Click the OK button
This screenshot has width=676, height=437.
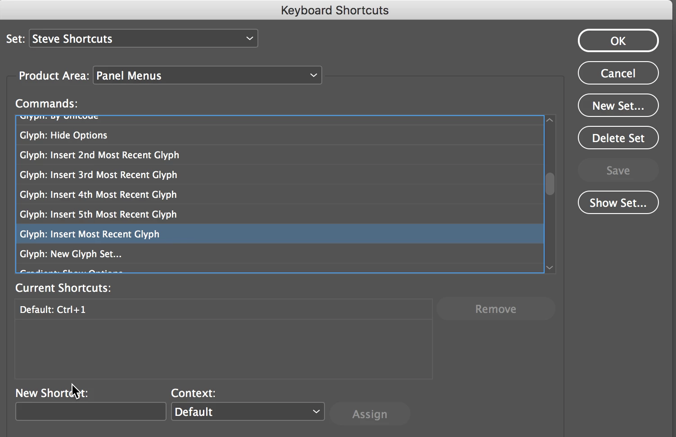click(618, 41)
